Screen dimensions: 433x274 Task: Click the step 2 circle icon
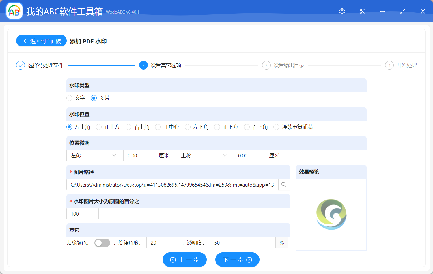[143, 65]
